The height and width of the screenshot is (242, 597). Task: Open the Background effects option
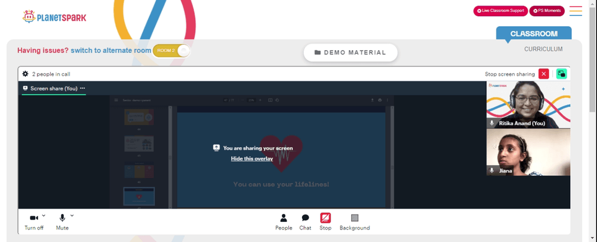click(355, 222)
